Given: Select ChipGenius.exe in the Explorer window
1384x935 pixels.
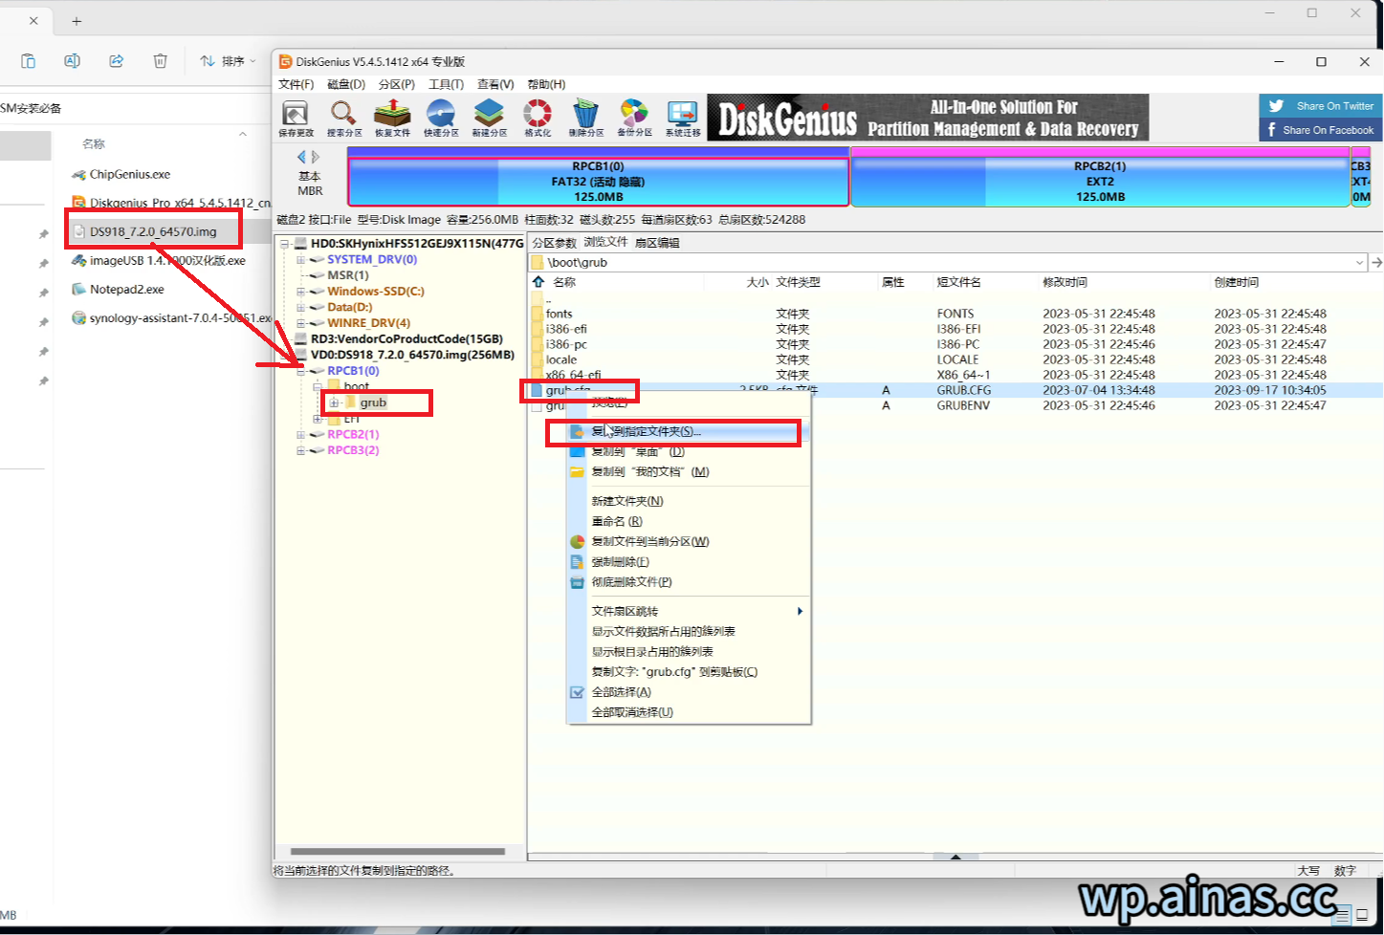Looking at the screenshot, I should coord(130,175).
